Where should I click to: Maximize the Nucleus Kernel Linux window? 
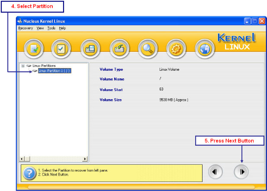pyautogui.click(x=255, y=21)
